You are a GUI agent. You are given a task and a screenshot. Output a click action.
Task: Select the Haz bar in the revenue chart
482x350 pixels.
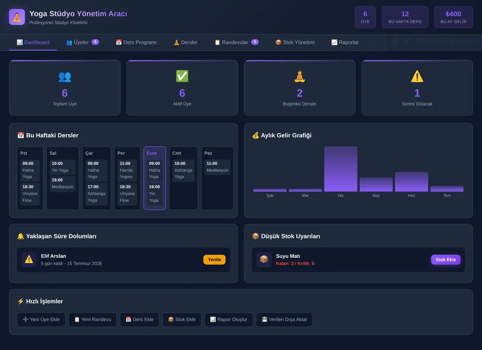[x=411, y=182]
